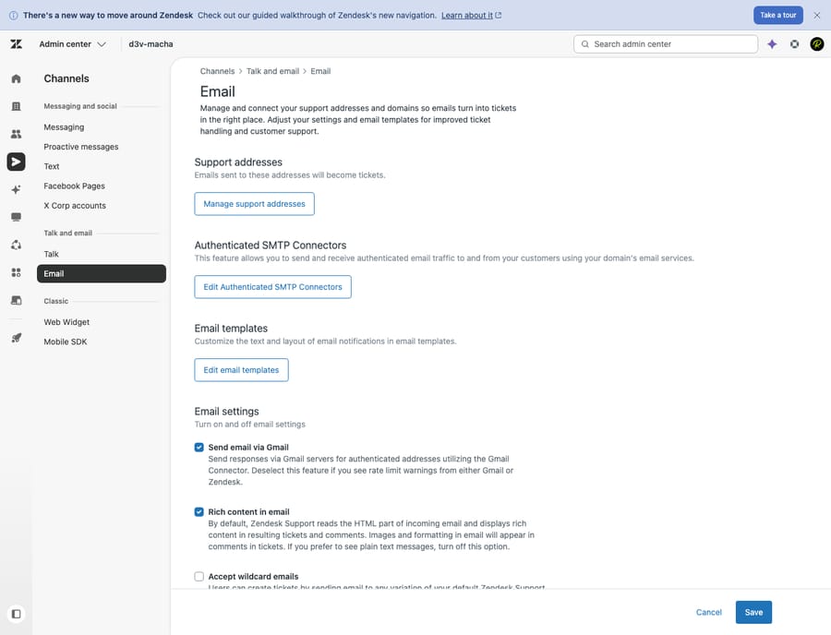Open the user profile avatar
The height and width of the screenshot is (635, 831).
[817, 44]
